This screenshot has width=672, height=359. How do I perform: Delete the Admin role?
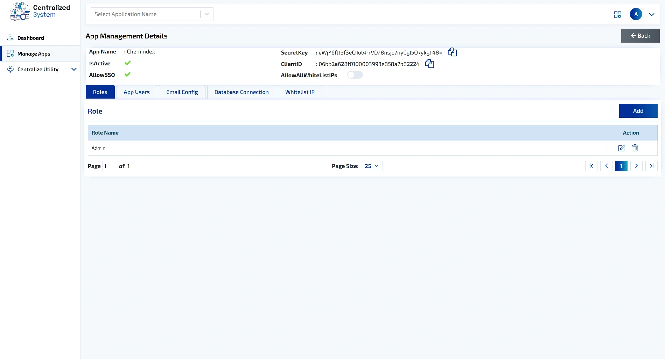click(x=635, y=148)
